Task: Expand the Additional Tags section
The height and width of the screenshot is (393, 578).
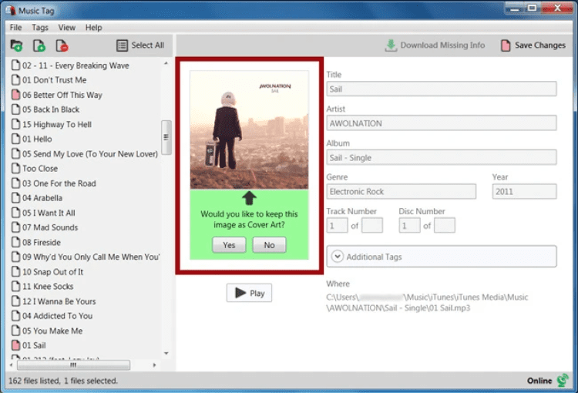Action: click(442, 257)
